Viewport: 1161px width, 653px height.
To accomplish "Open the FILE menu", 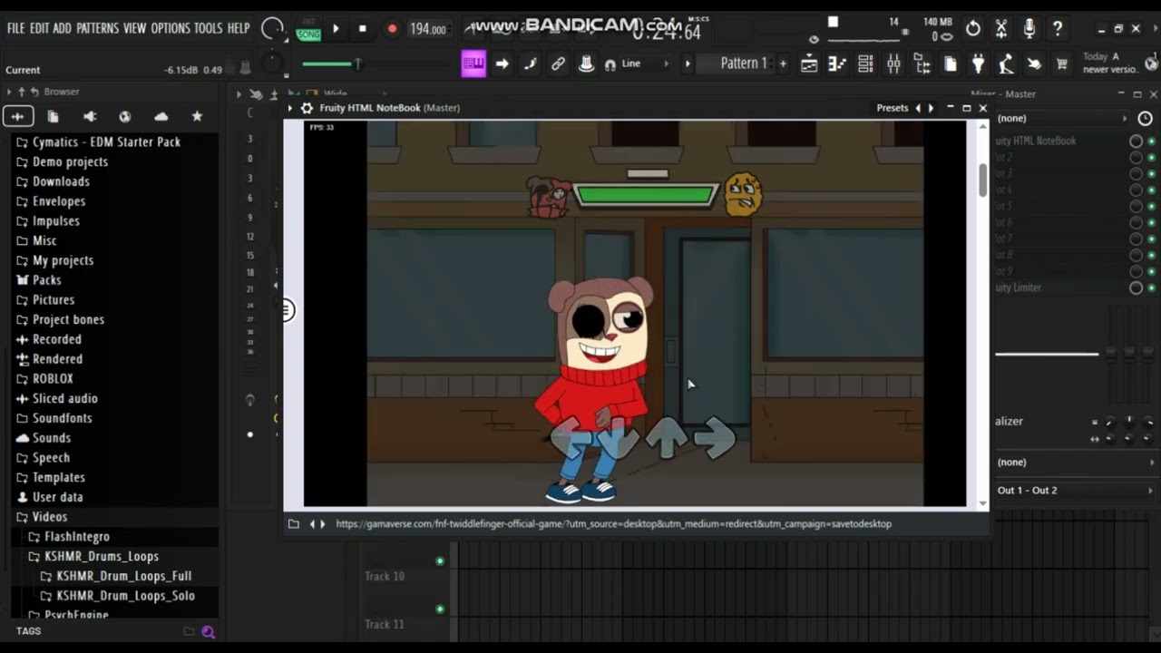I will point(15,28).
